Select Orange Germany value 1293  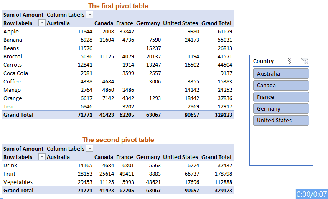(x=155, y=98)
